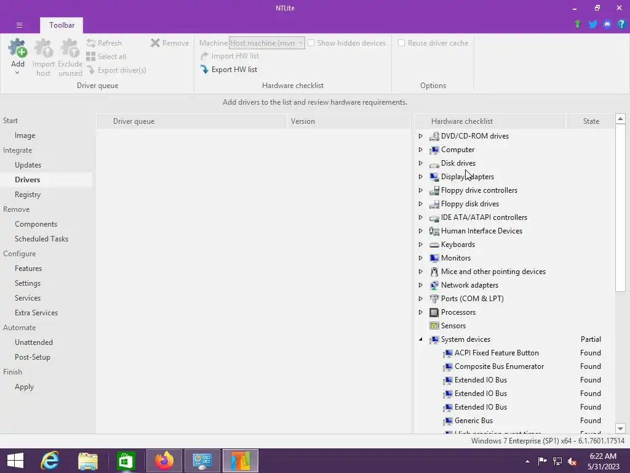Click the Keyboards device icon
The image size is (630, 473).
(x=434, y=245)
